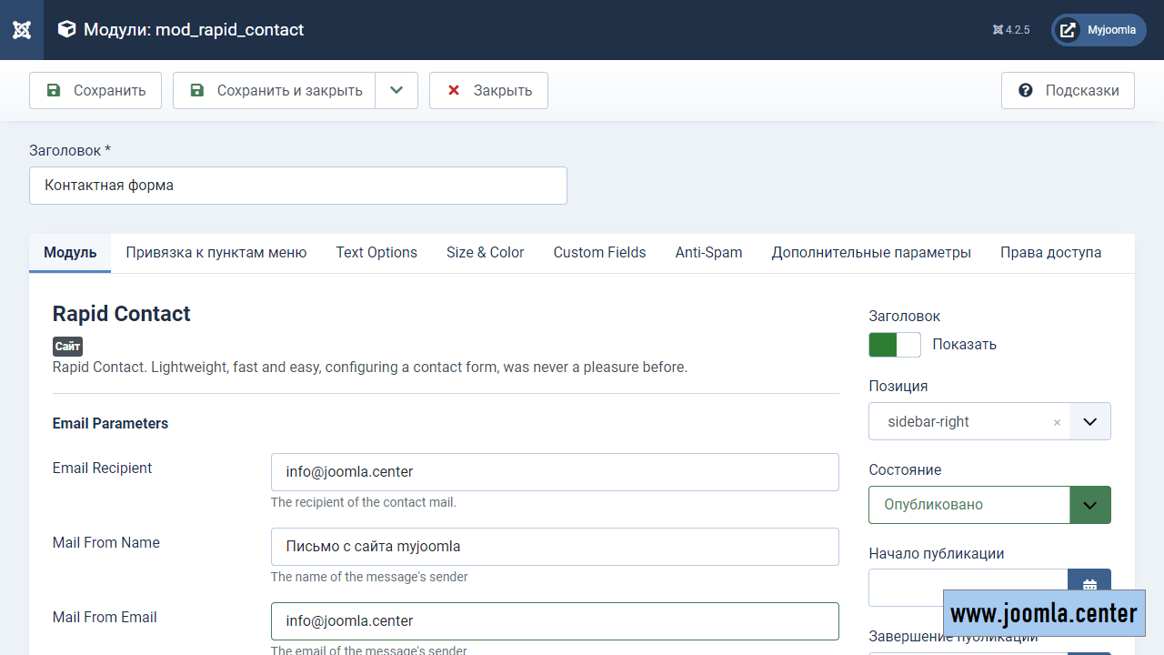Click the Сохранить button with disk icon

(95, 91)
